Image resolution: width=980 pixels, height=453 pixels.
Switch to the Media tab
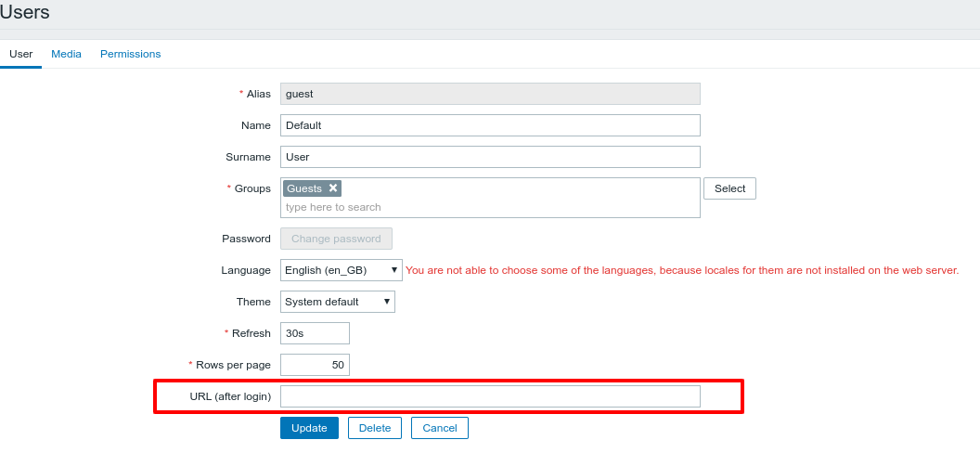coord(66,54)
